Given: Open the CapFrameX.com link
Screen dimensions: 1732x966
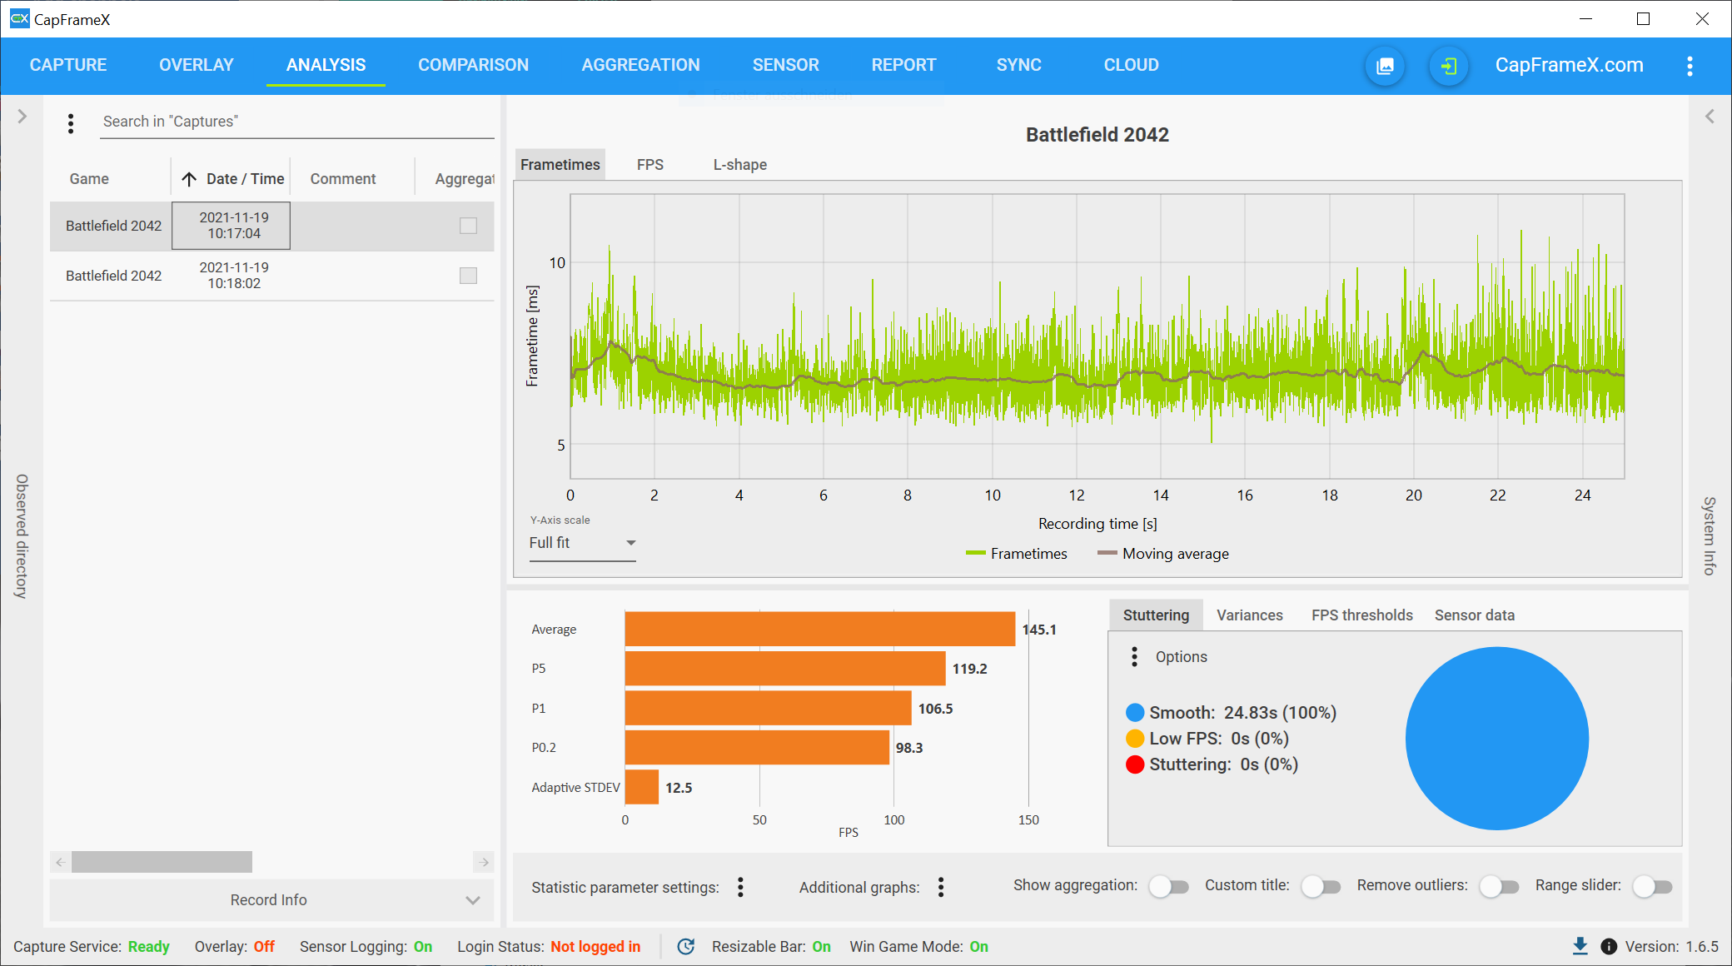Looking at the screenshot, I should tap(1569, 65).
